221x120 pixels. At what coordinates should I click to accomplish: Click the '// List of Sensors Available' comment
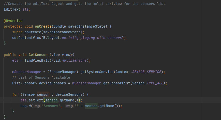tap(41, 78)
